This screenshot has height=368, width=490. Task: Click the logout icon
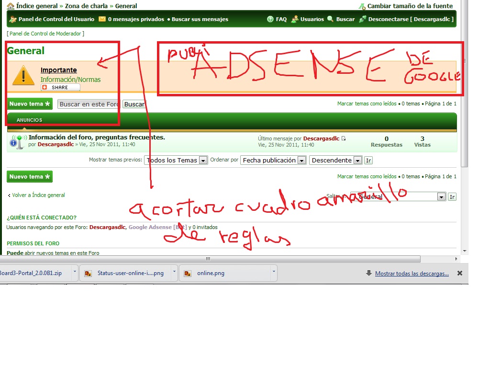(363, 19)
